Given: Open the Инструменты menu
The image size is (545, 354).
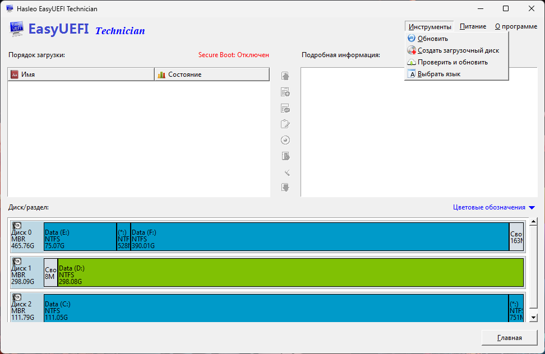Looking at the screenshot, I should coord(429,26).
